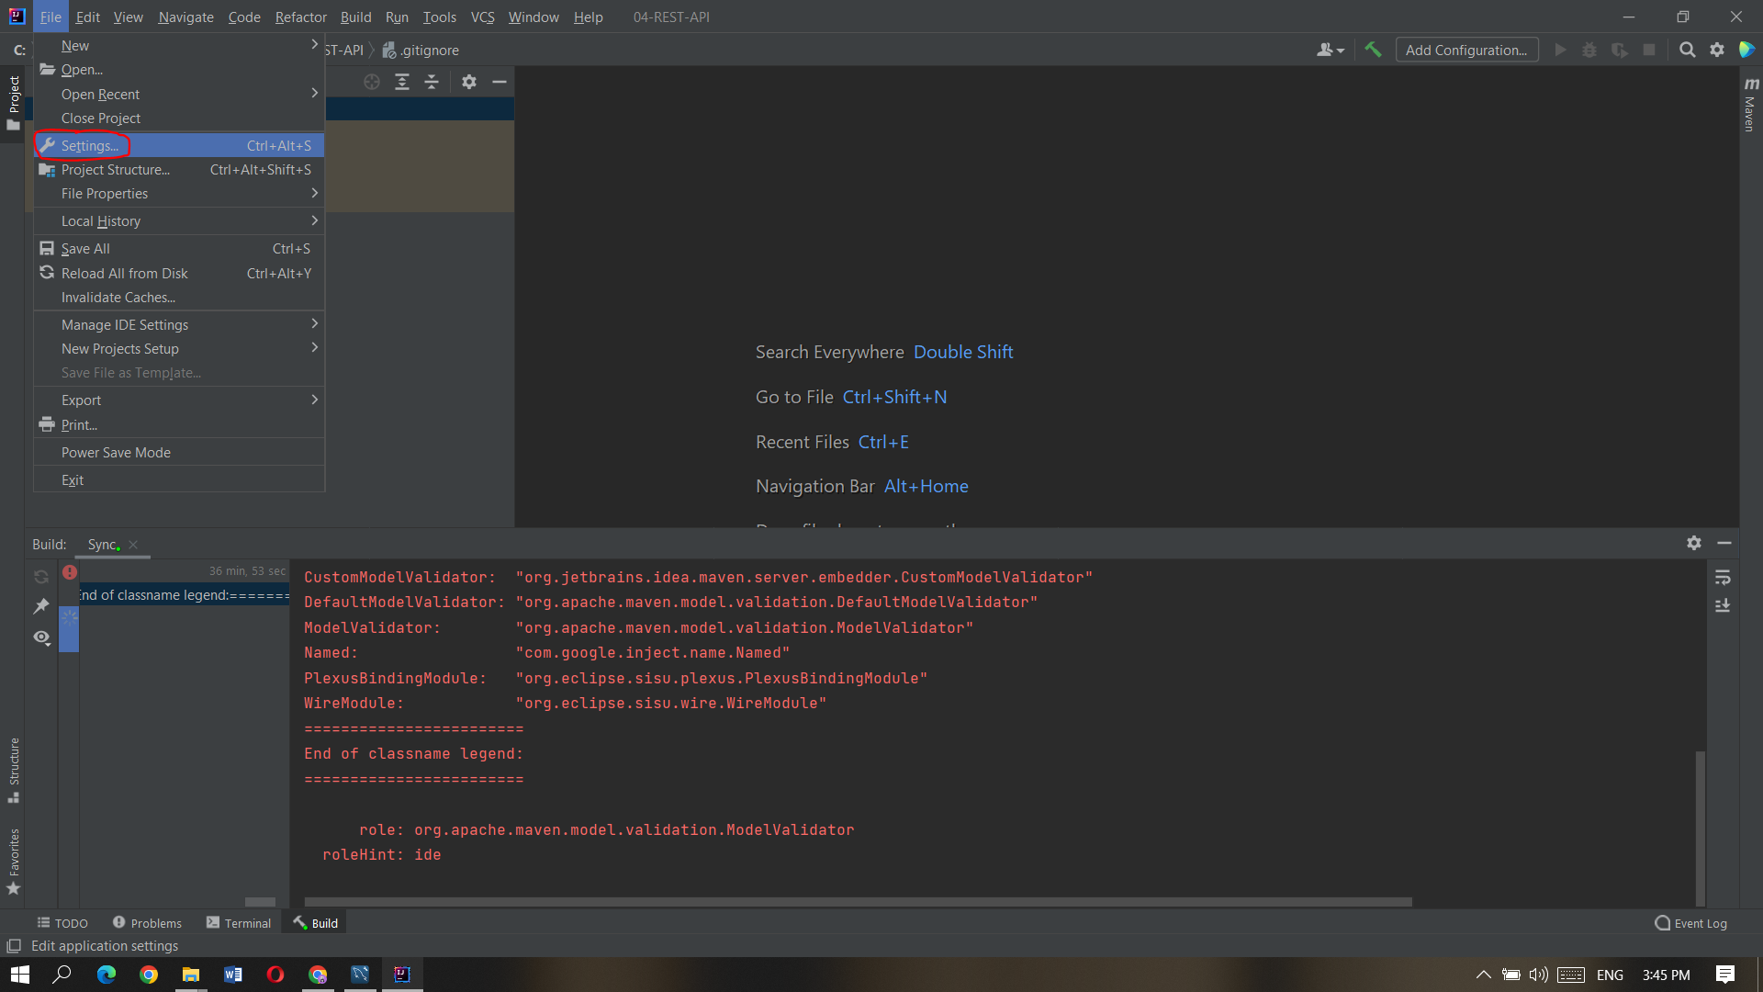The width and height of the screenshot is (1763, 992).
Task: Open the Maven tool window sidebar
Action: click(x=1750, y=106)
